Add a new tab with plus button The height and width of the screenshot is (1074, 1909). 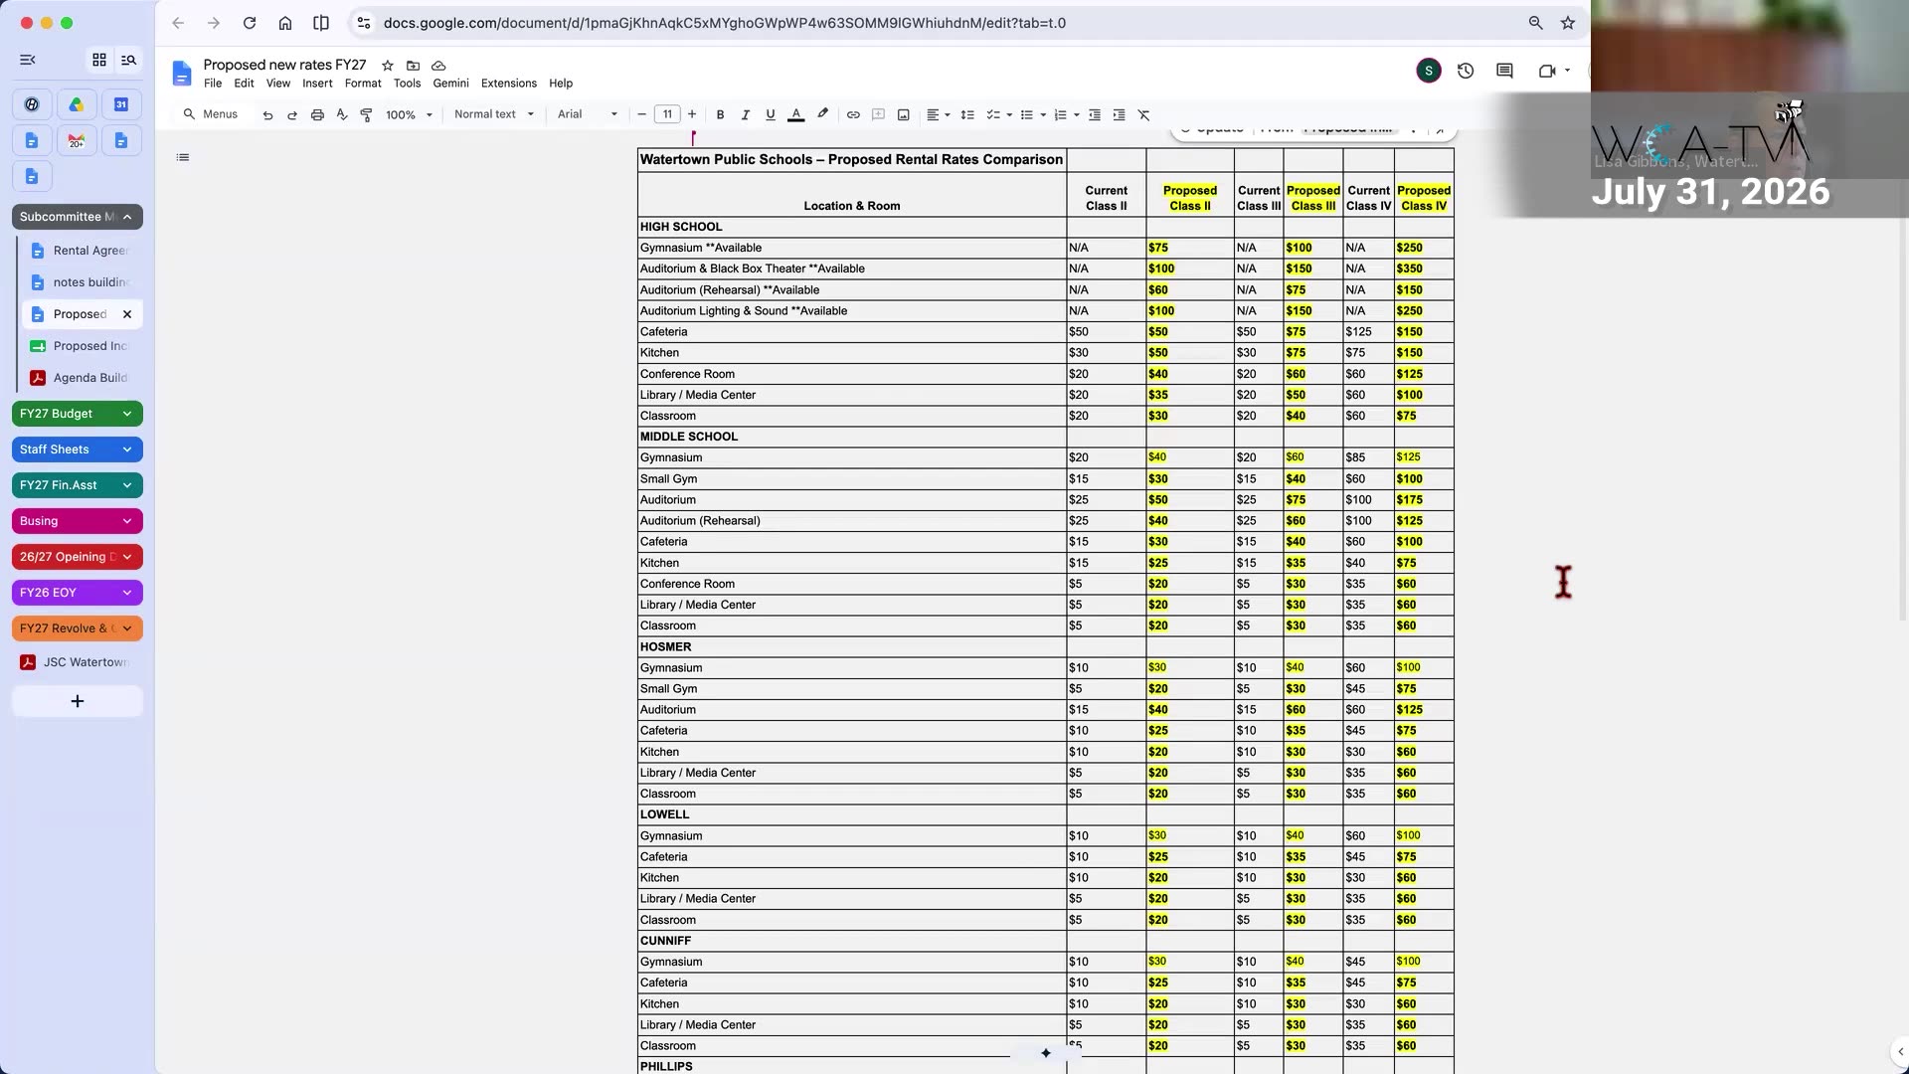pyautogui.click(x=78, y=702)
